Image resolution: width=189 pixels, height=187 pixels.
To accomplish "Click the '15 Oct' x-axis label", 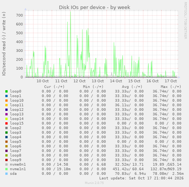I will (134, 81).
